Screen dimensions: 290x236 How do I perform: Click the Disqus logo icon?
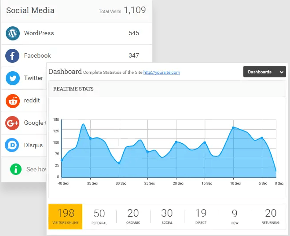[x=12, y=145]
